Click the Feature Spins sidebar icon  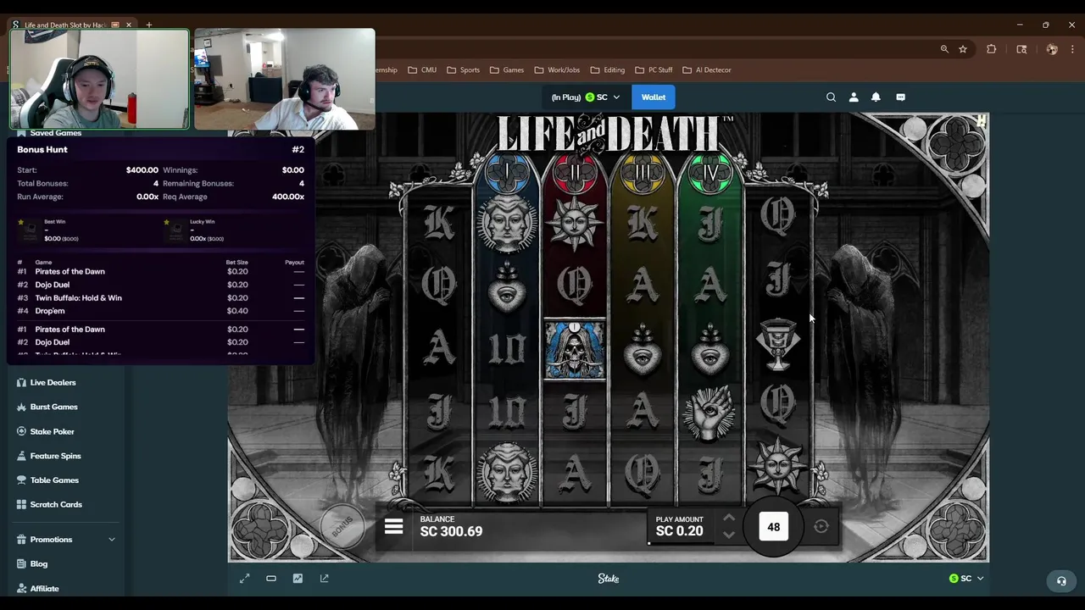point(21,456)
